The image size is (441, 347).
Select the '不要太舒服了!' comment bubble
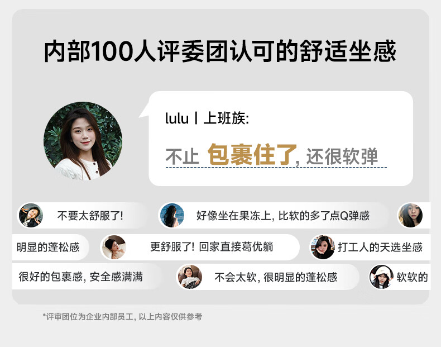pyautogui.click(x=82, y=216)
